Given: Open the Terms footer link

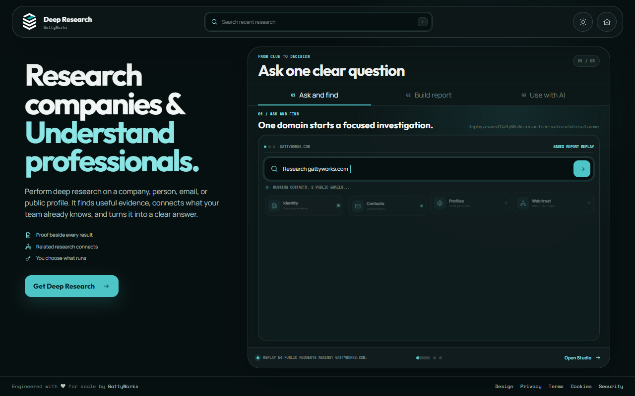Looking at the screenshot, I should (556, 386).
